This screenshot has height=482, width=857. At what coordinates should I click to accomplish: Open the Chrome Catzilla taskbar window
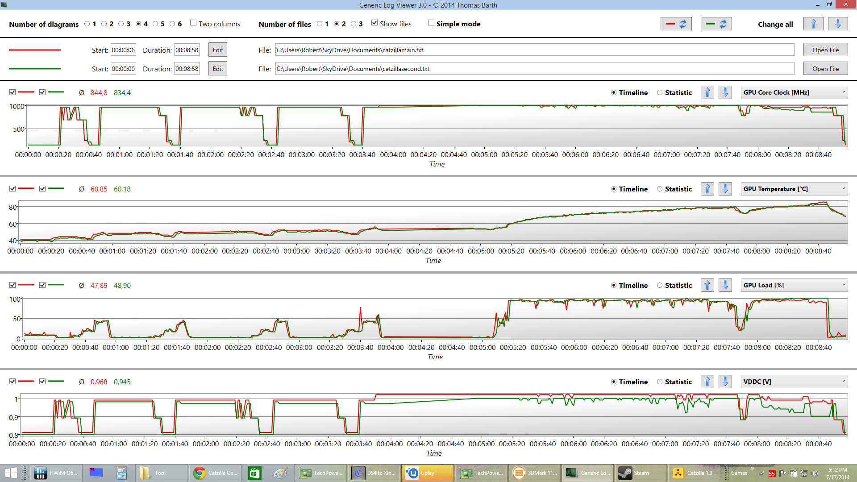coord(216,473)
